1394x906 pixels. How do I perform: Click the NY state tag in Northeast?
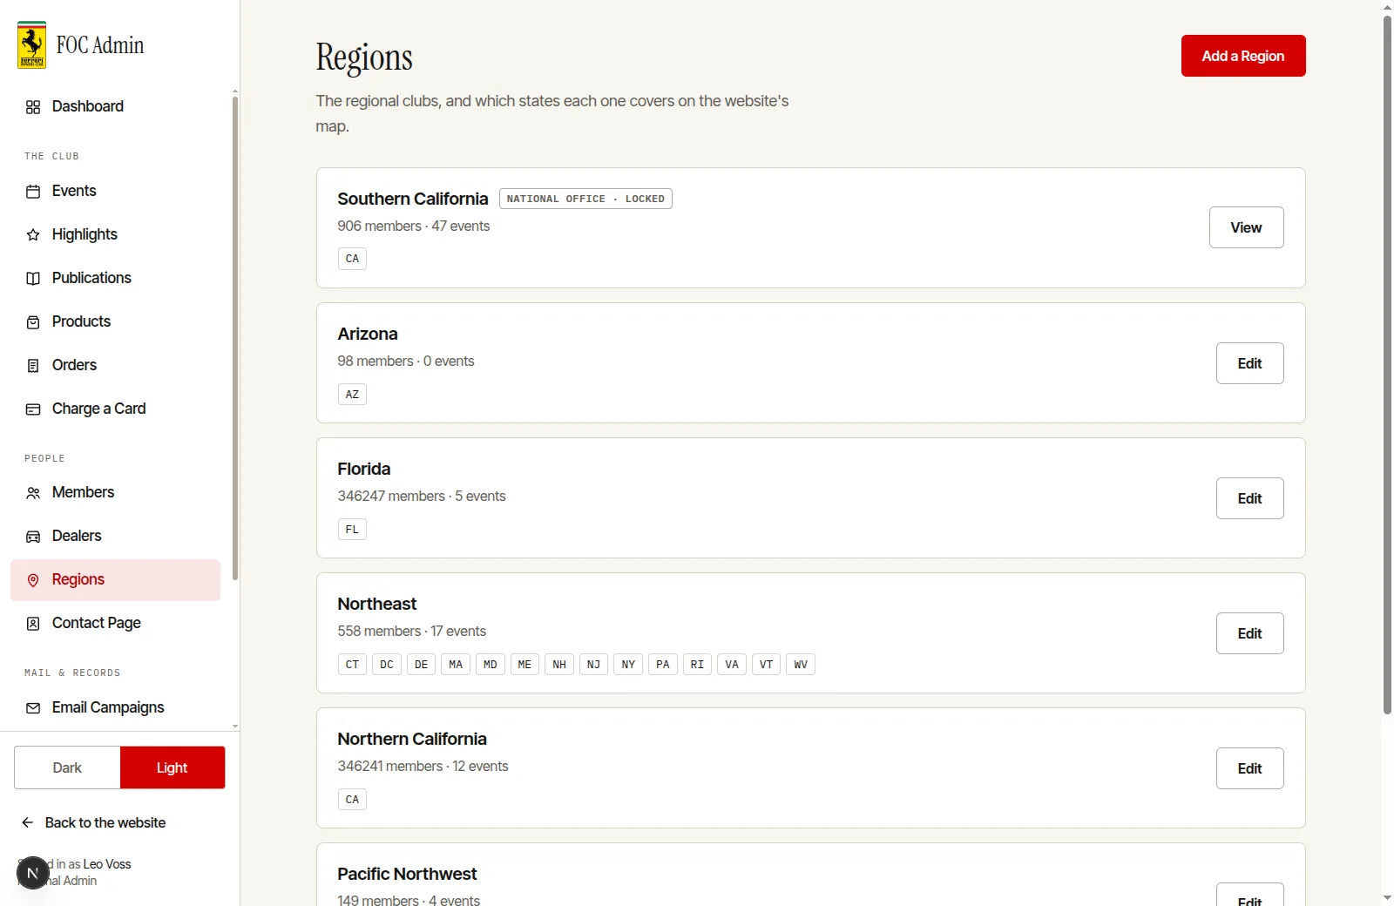click(x=628, y=665)
